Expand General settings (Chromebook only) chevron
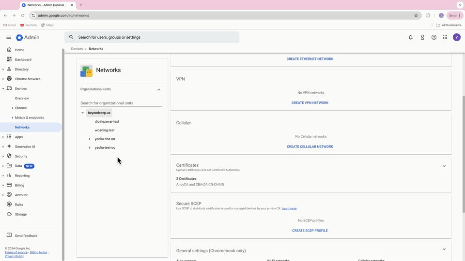The height and width of the screenshot is (261, 465). click(444, 249)
